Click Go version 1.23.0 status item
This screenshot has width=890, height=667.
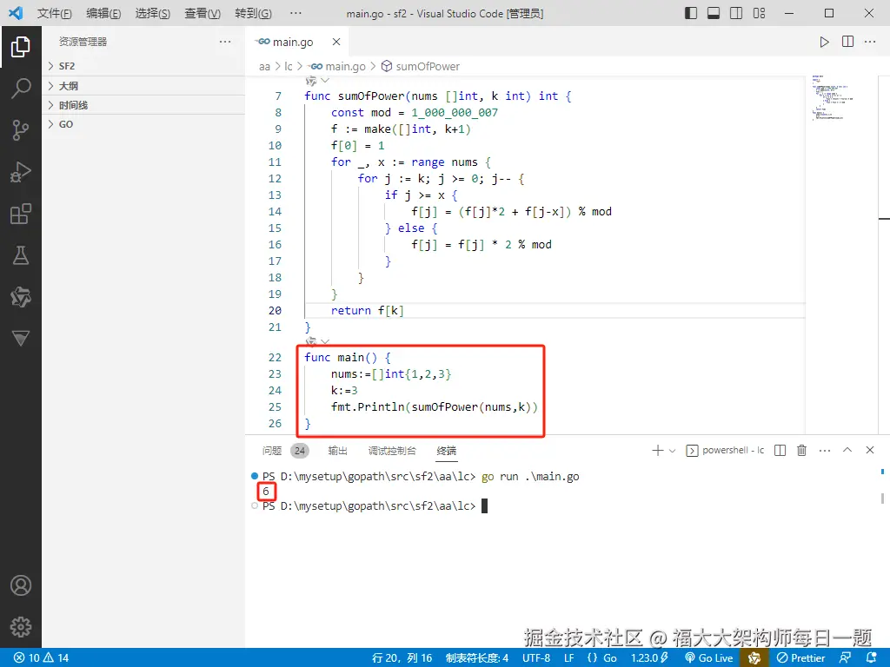[x=649, y=657]
